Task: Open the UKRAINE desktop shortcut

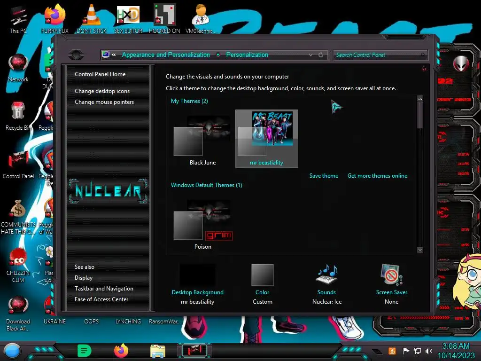Action: click(x=54, y=321)
